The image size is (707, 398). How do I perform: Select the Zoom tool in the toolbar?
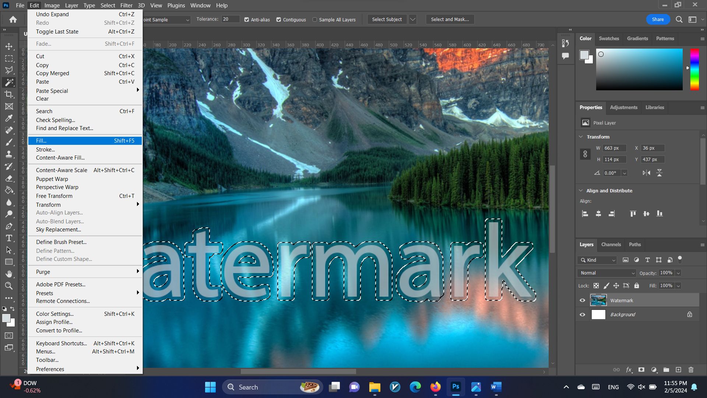pos(9,286)
